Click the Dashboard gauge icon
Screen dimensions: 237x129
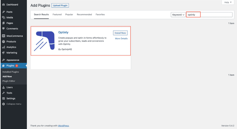4,5
